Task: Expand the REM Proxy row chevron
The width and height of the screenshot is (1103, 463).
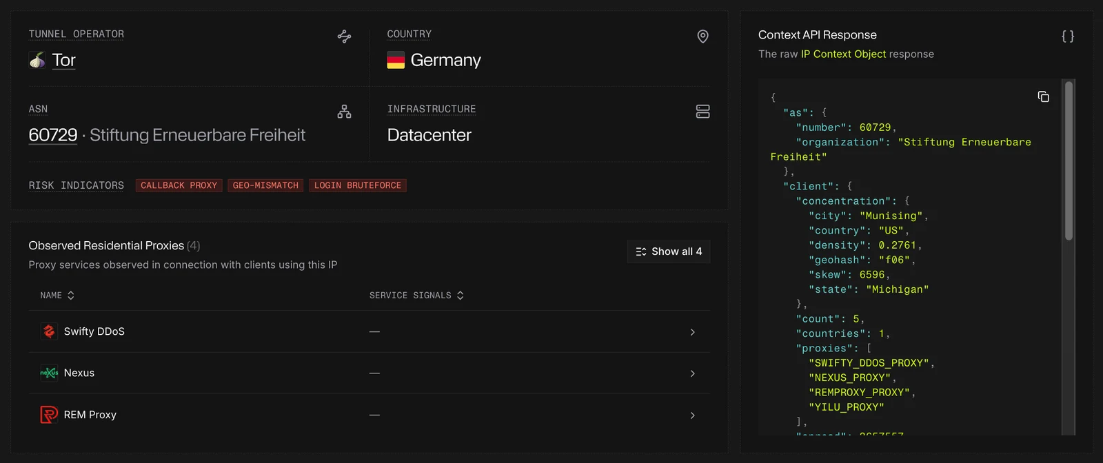Action: coord(692,415)
